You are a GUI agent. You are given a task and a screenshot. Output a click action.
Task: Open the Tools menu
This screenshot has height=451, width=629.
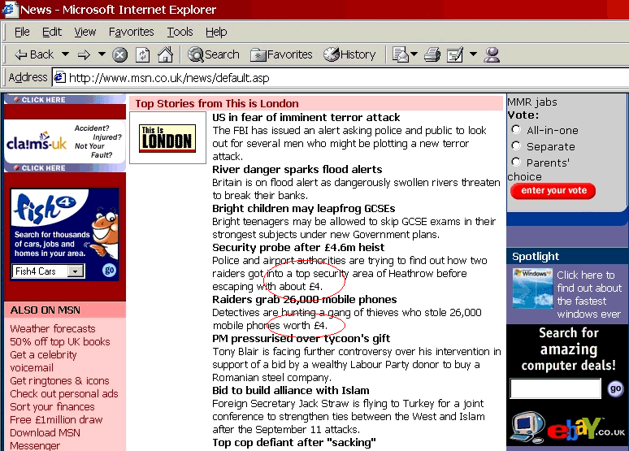[x=180, y=32]
